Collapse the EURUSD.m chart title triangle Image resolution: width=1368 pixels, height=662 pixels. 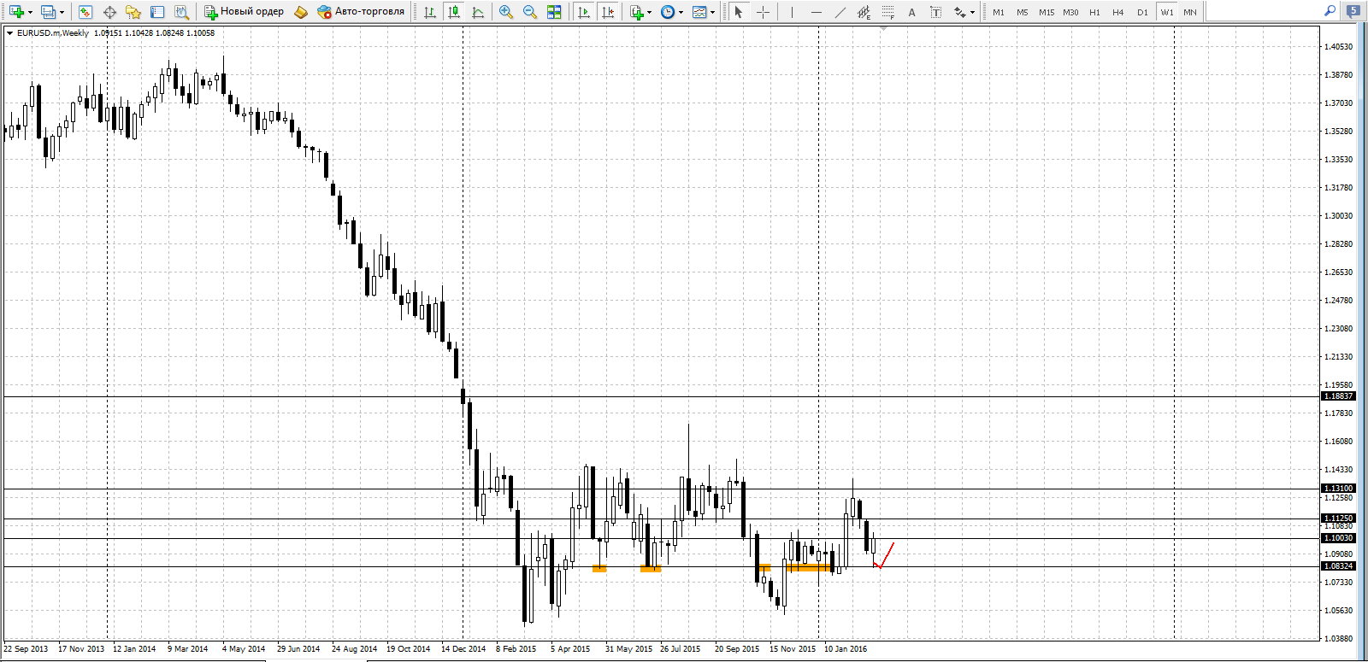tap(9, 33)
